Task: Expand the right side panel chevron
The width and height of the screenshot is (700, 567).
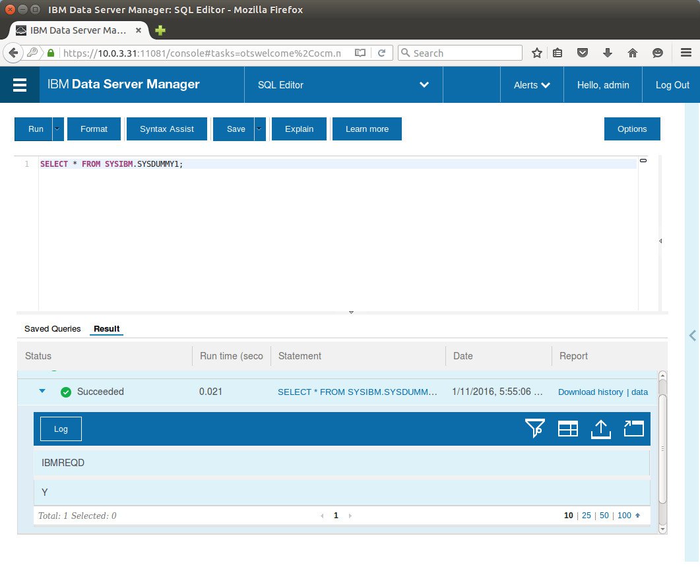Action: coord(692,336)
